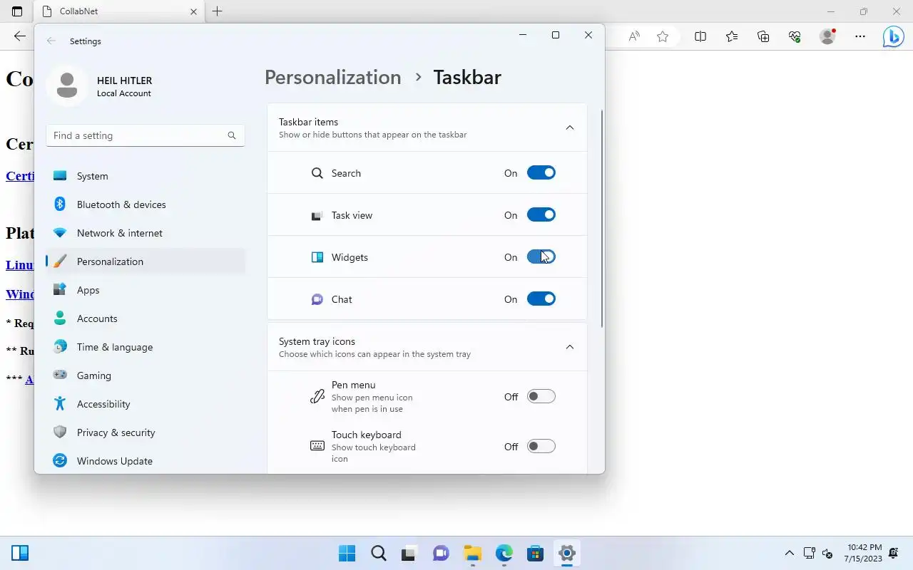The image size is (913, 570).
Task: Go to Gaming settings
Action: (146, 375)
